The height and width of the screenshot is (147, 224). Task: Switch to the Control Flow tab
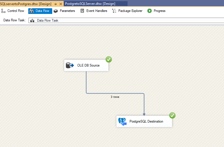click(13, 11)
